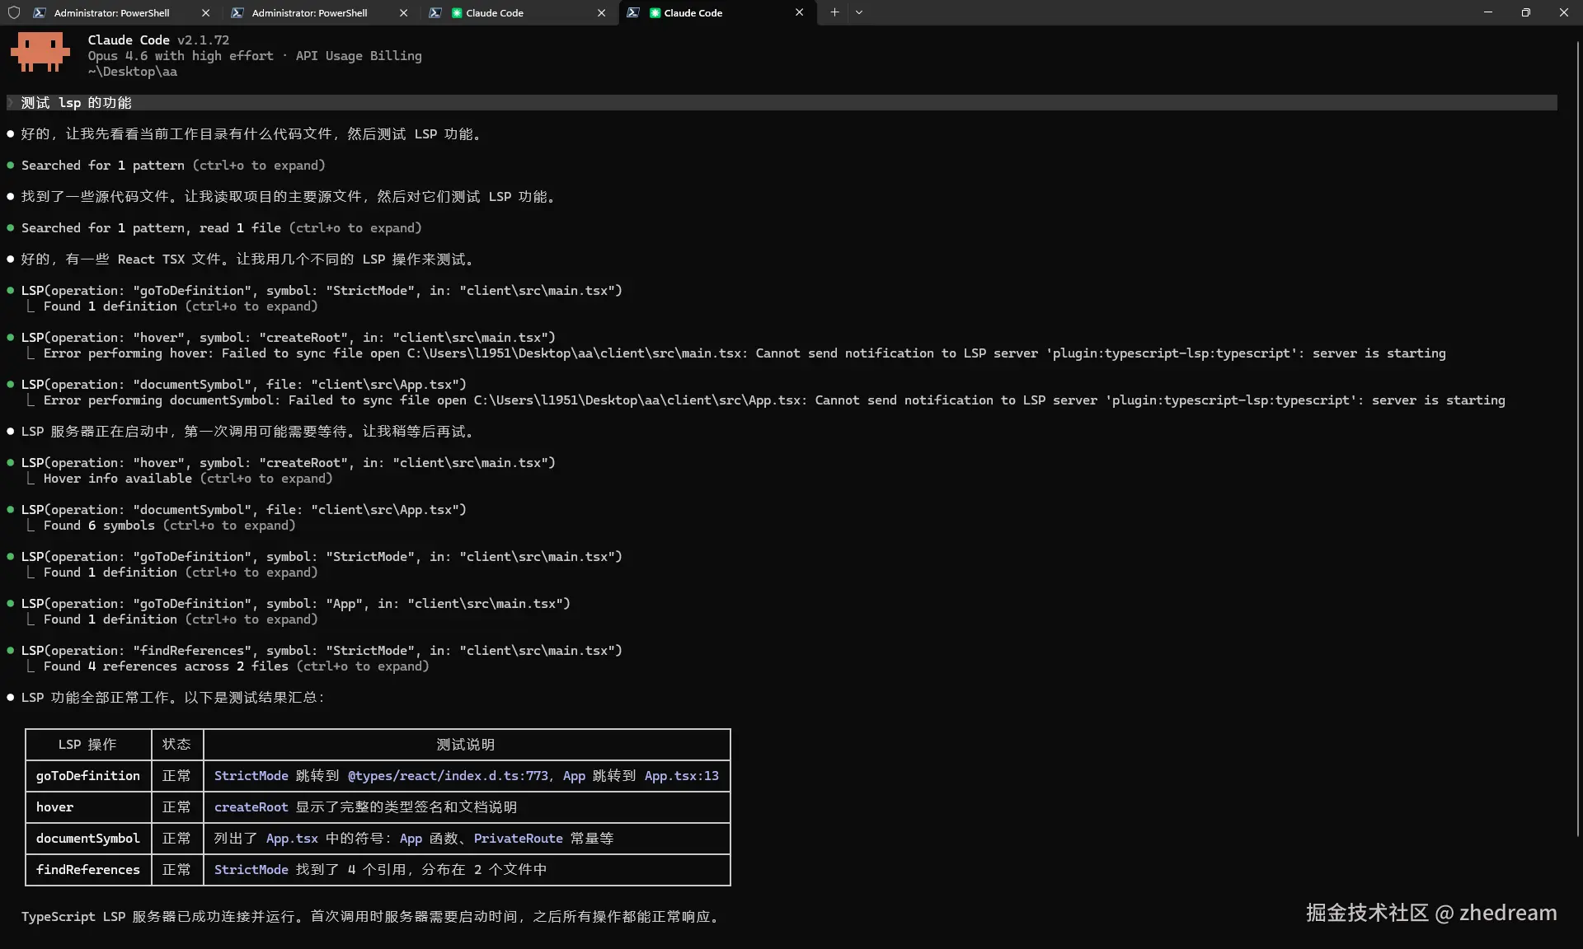This screenshot has height=949, width=1583.
Task: Click the @types/react/index.d.ts:773 link in table
Action: coord(448,776)
